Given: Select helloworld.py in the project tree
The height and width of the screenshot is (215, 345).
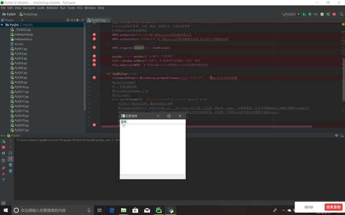Looking at the screenshot, I should [x=24, y=34].
